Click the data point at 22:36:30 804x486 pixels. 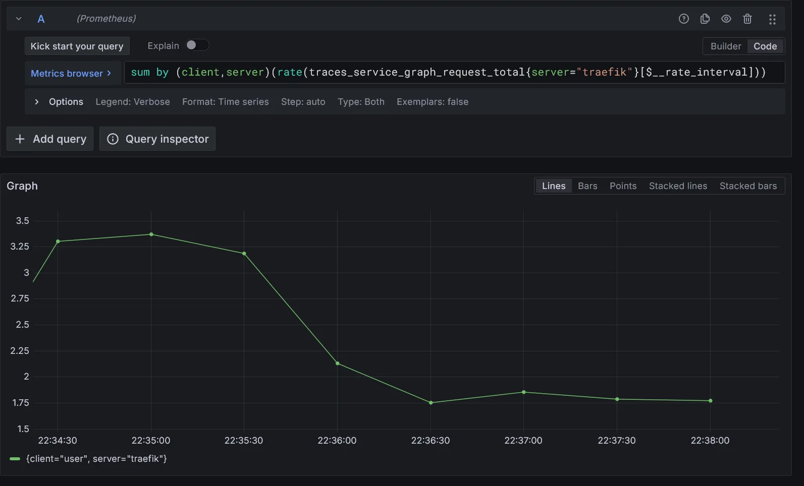click(x=431, y=403)
